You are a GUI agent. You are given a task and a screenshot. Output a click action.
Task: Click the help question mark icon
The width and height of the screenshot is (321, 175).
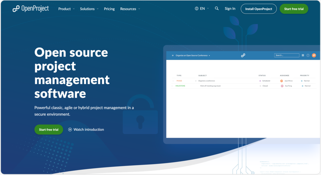pos(308,55)
